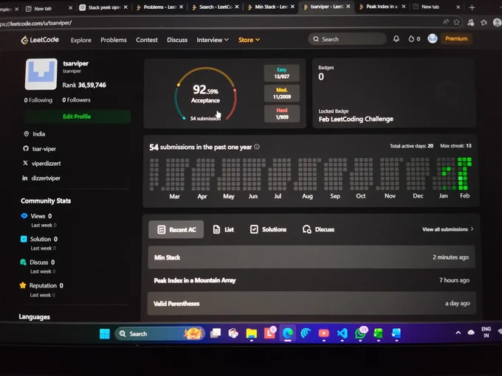The width and height of the screenshot is (502, 376).
Task: Click the Easy 13/927 box
Action: click(x=282, y=73)
